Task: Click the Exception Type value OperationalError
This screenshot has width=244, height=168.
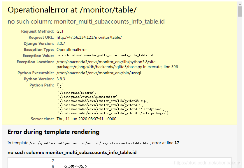Action: pyautogui.click(x=72, y=49)
